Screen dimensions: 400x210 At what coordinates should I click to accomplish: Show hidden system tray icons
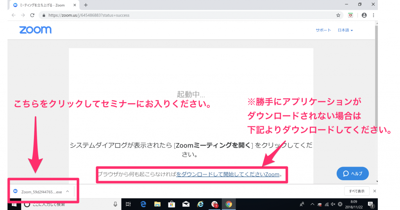pos(312,204)
